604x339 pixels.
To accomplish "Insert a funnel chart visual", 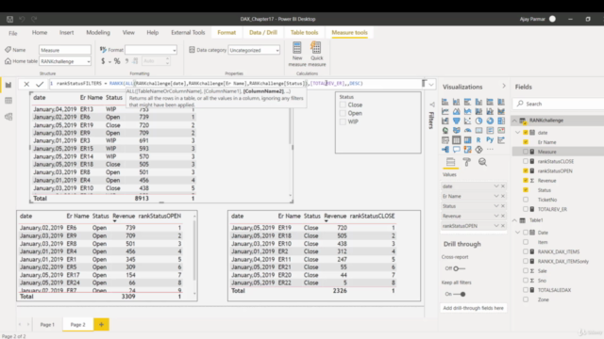I will tap(456, 121).
